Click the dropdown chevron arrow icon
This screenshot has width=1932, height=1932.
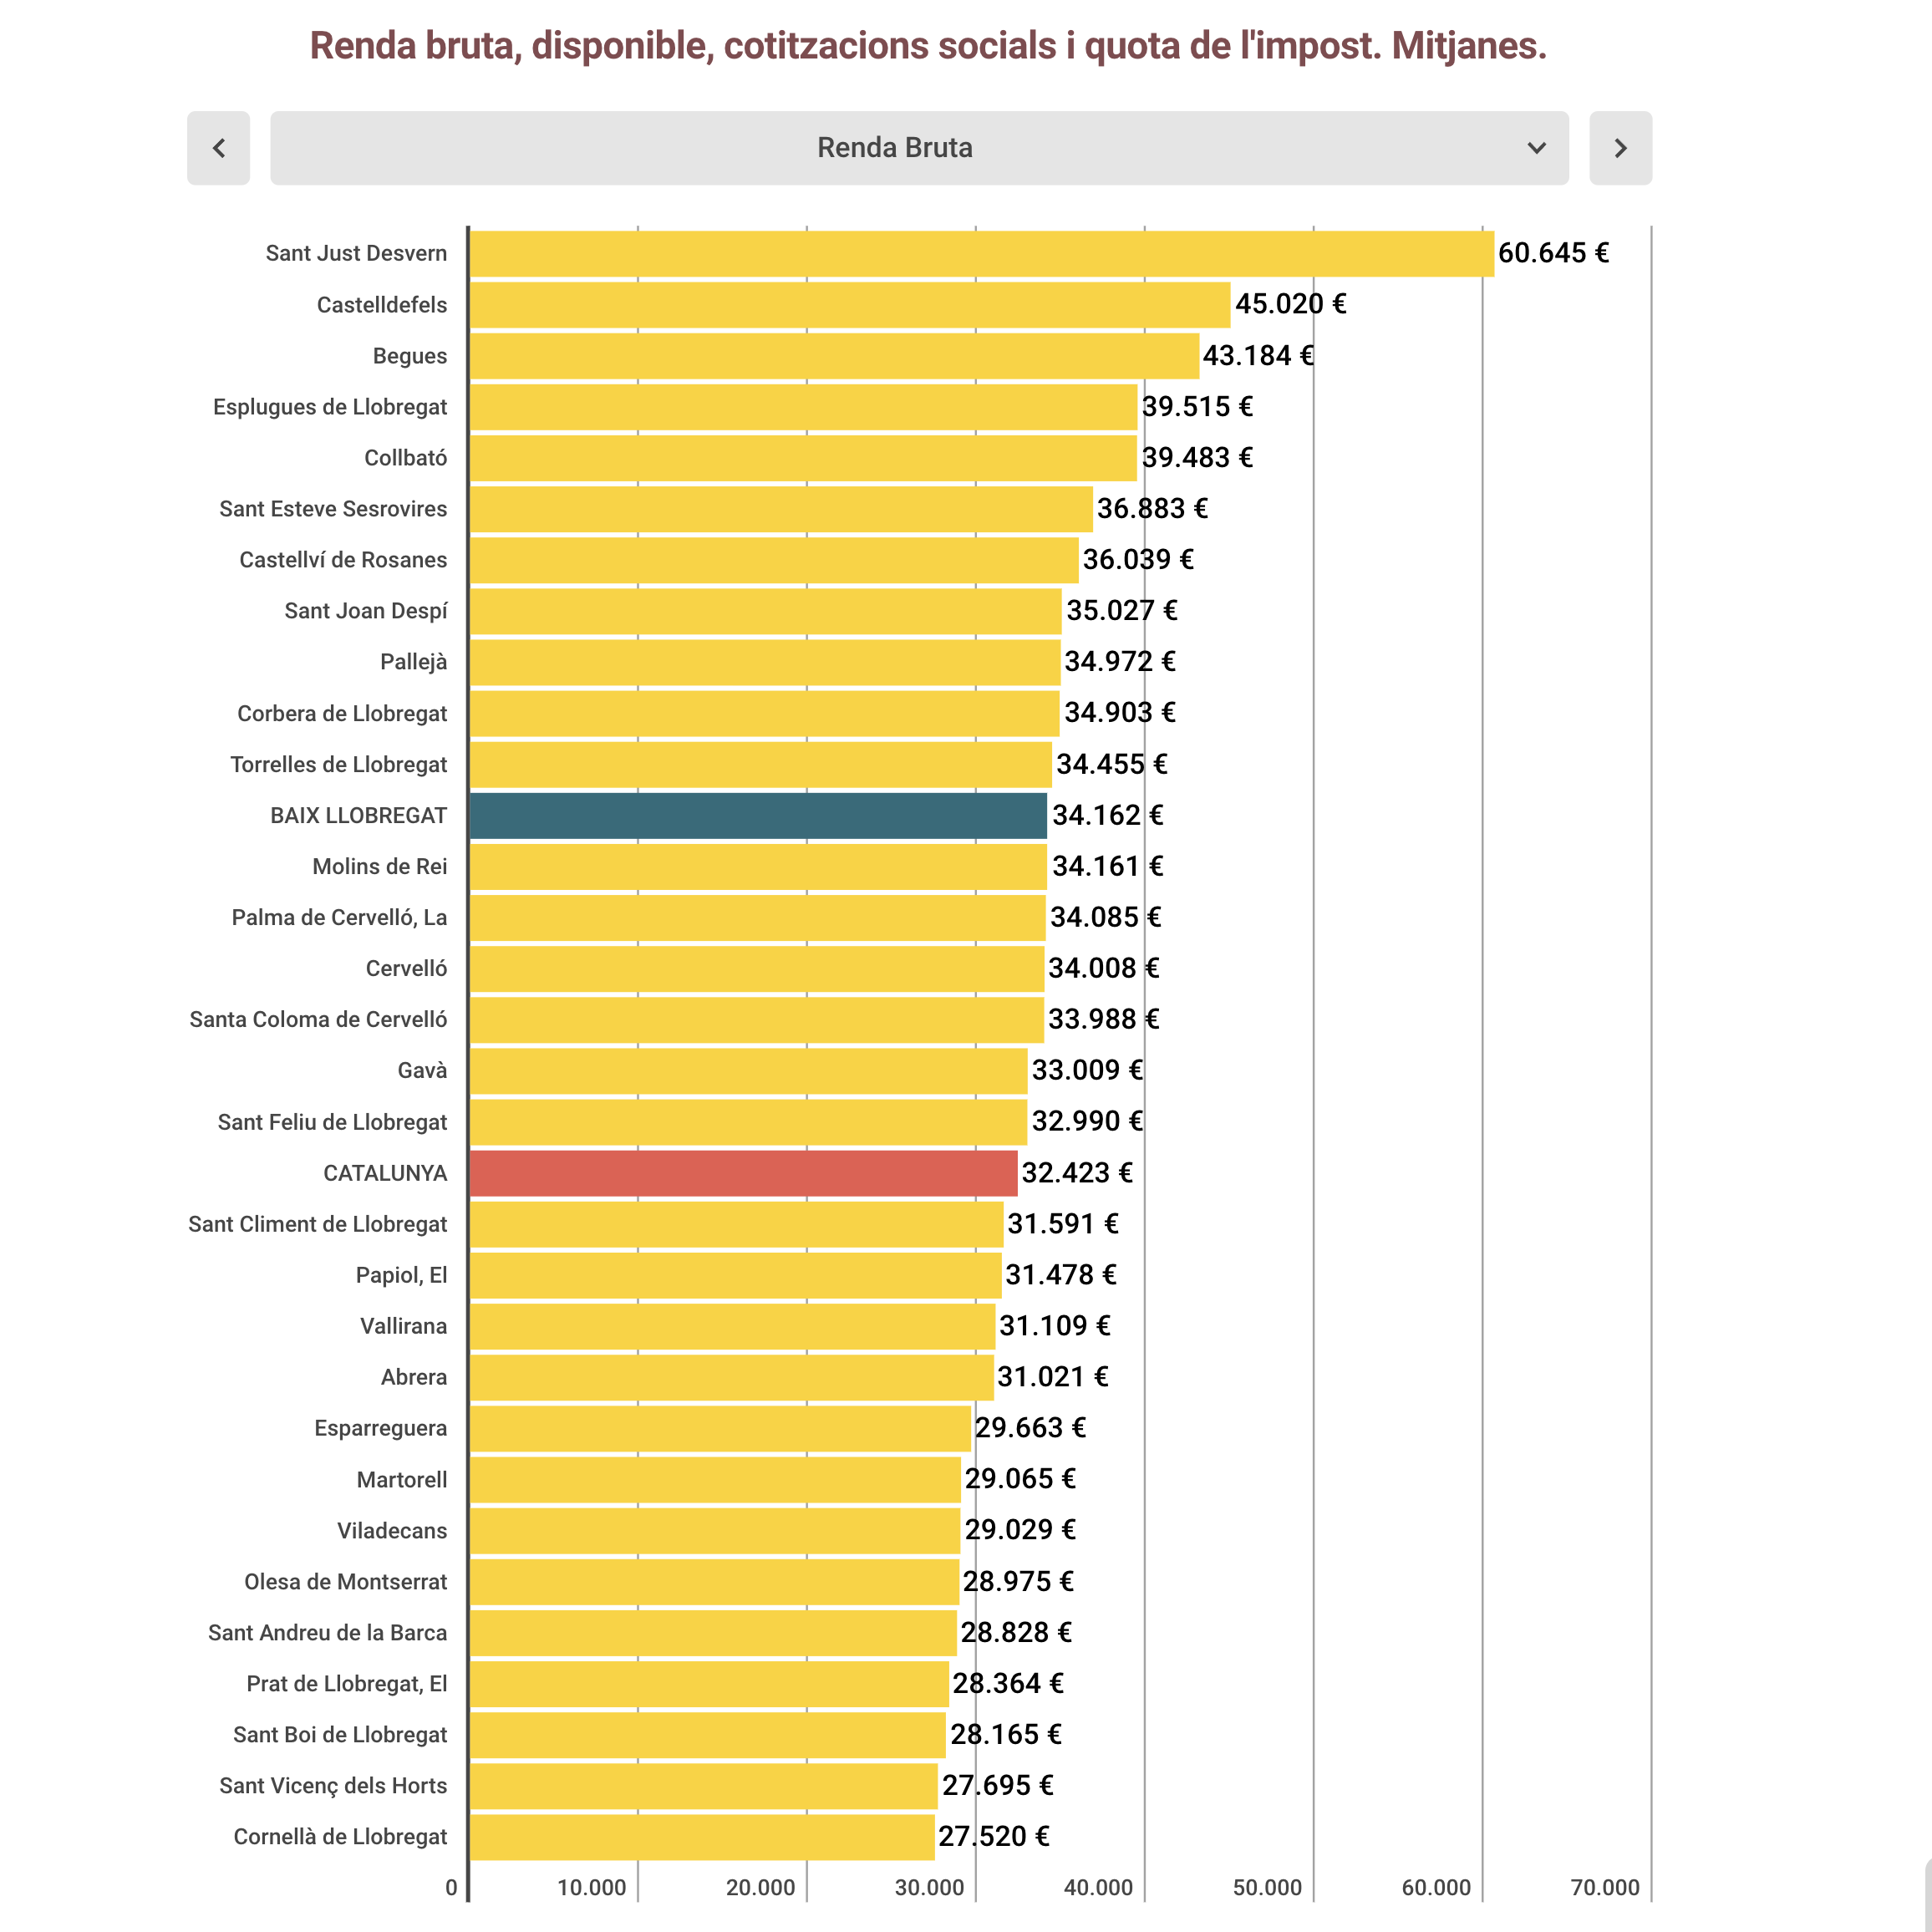1536,148
